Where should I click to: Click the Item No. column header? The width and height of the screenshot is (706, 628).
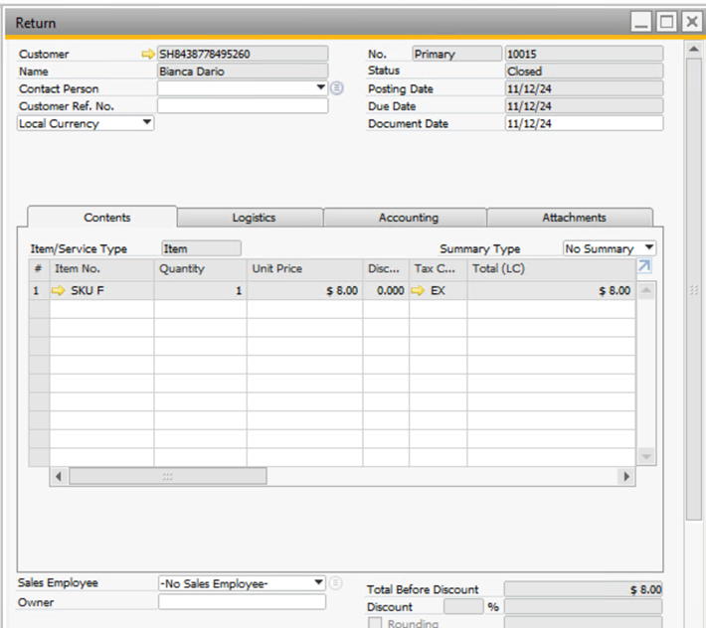point(101,268)
